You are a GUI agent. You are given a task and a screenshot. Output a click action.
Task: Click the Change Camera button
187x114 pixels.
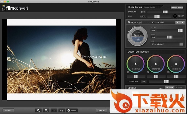coord(177,7)
